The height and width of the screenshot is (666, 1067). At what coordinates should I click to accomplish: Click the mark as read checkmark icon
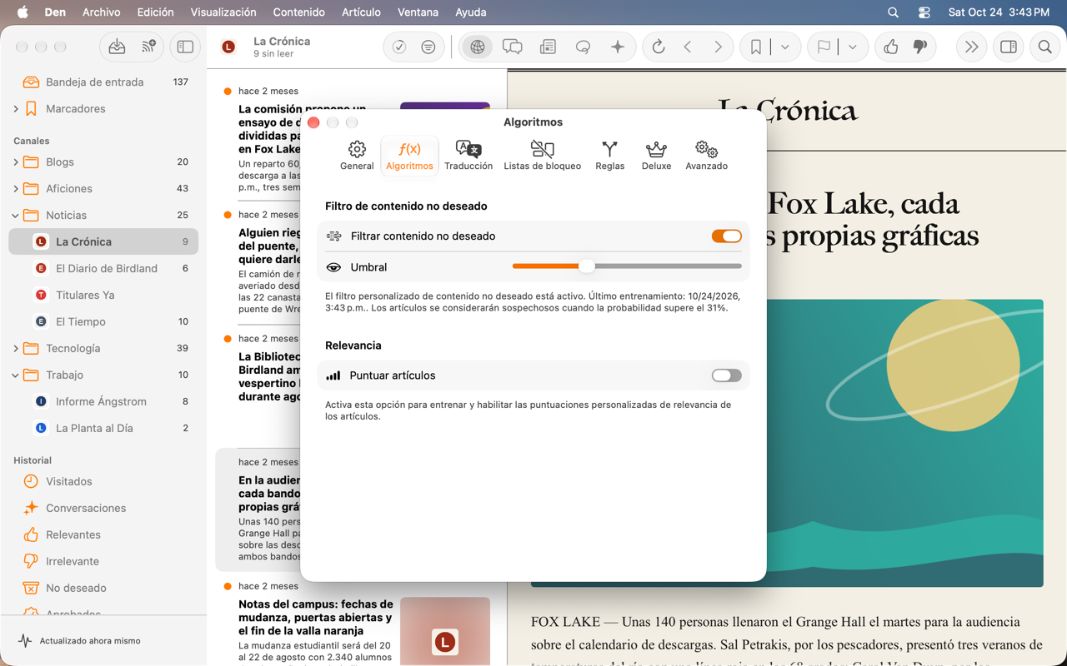399,47
